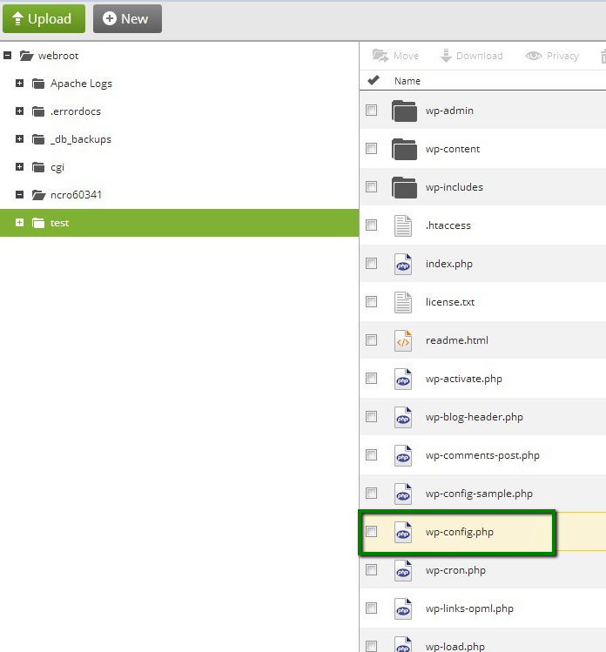This screenshot has height=652, width=606.
Task: Check the box for .htaccess
Action: 372,225
